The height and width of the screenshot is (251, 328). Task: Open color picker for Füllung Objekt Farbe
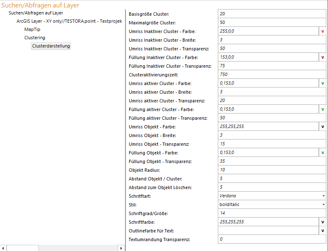tap(322, 153)
